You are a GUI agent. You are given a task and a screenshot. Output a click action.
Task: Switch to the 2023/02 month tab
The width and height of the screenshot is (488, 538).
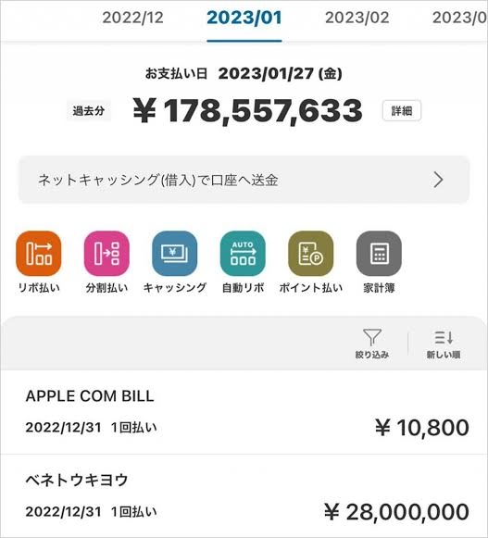point(357,18)
